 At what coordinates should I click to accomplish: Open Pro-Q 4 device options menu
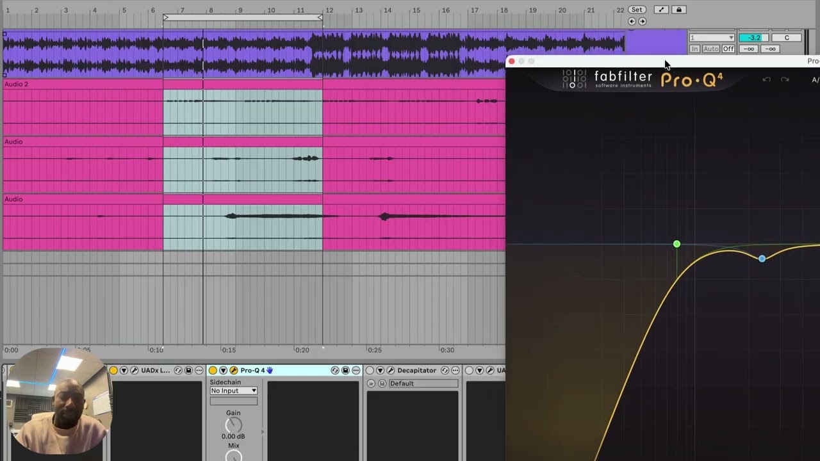[x=356, y=370]
